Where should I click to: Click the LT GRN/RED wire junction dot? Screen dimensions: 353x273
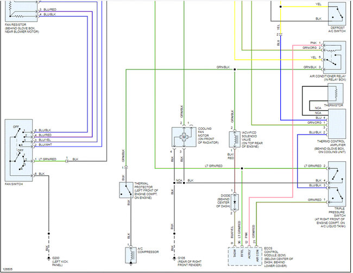(x=242, y=168)
